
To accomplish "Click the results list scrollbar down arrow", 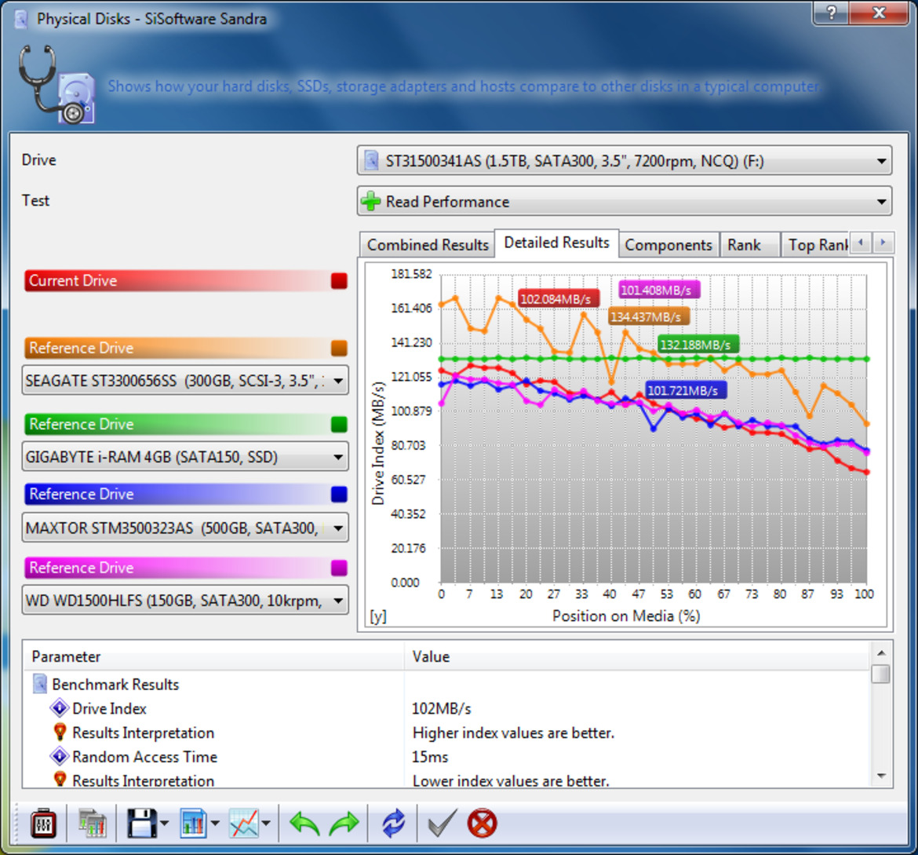I will (x=881, y=776).
